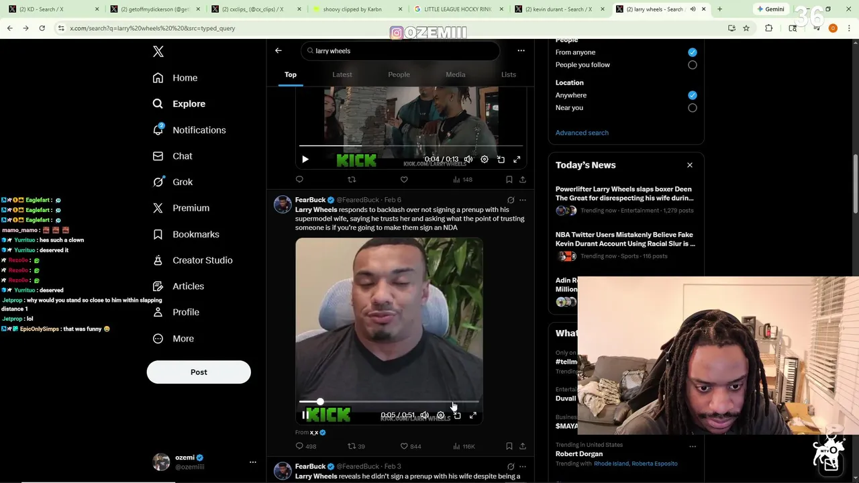The height and width of the screenshot is (483, 859).
Task: Switch to the Lists tab
Action: pyautogui.click(x=509, y=74)
